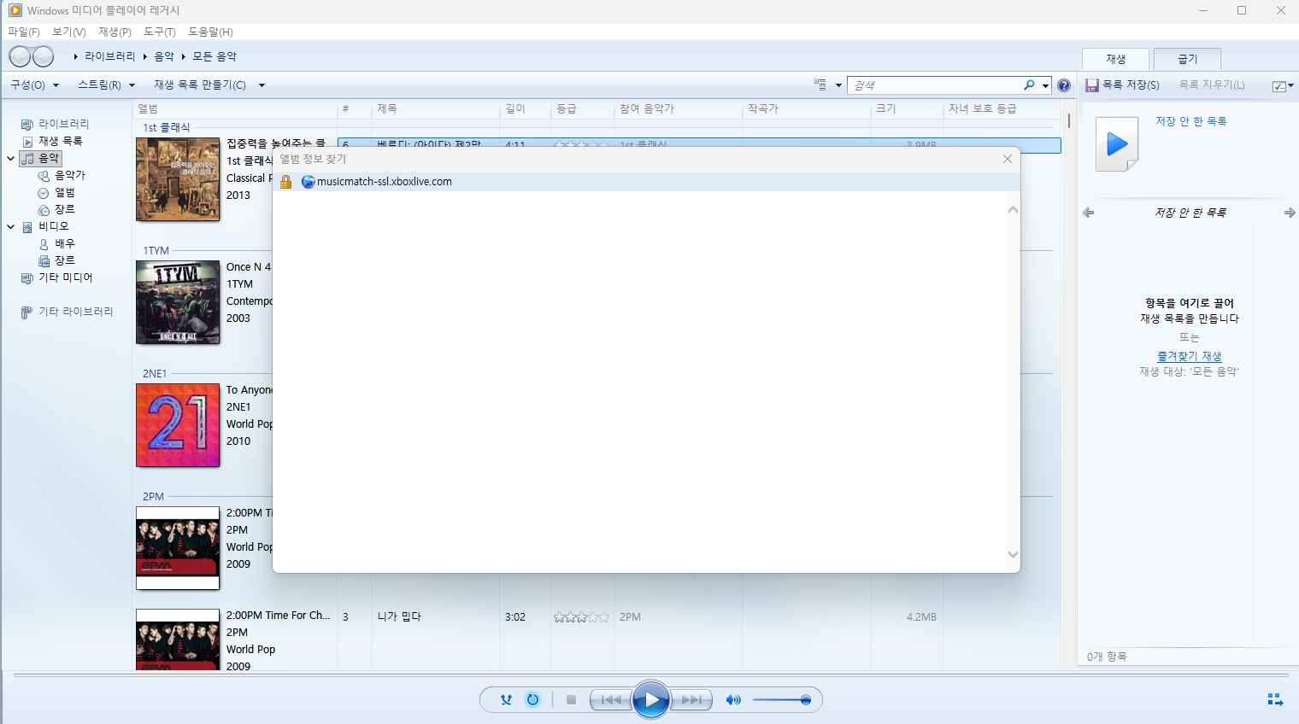Mute the sound with the speaker button
The image size is (1299, 724).
coord(733,700)
